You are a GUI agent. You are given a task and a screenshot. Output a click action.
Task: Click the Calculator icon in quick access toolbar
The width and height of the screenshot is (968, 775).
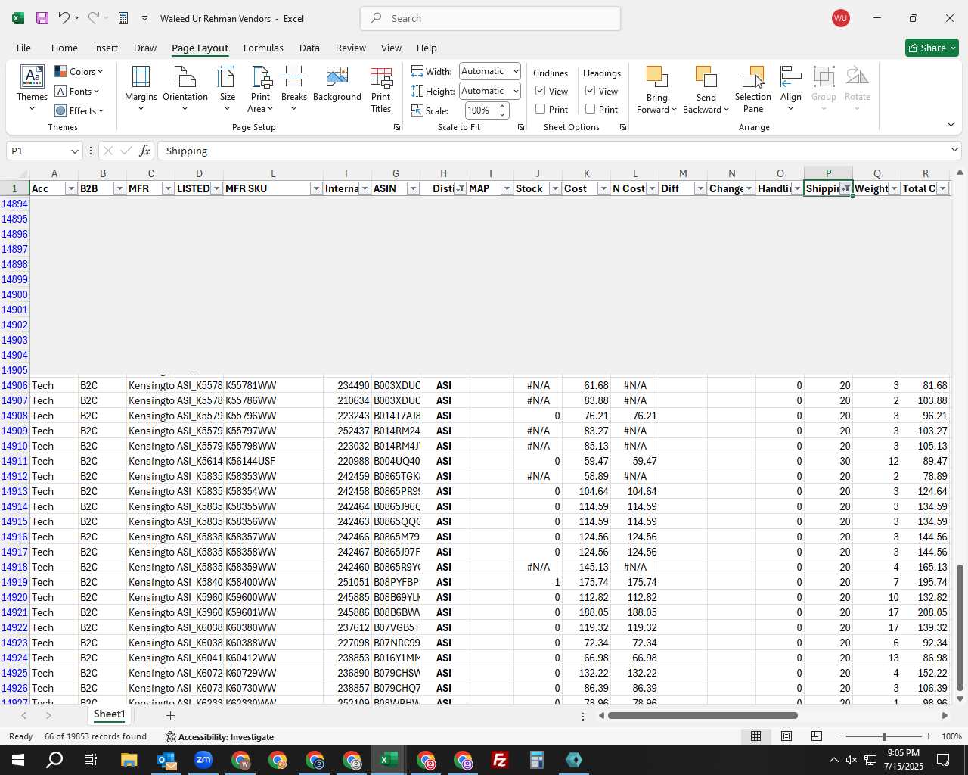(123, 18)
